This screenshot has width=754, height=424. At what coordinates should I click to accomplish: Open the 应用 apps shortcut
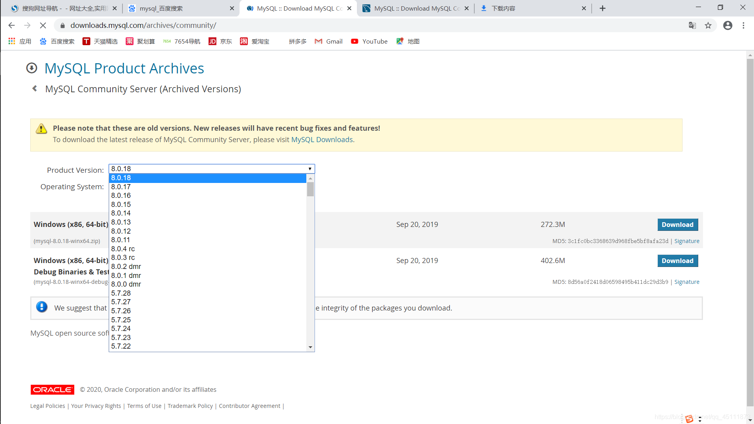coord(20,41)
